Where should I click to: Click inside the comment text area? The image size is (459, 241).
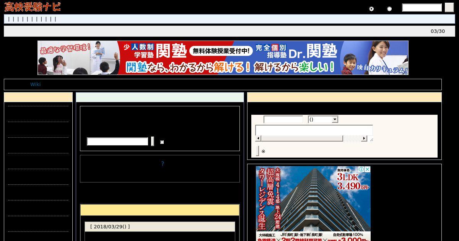click(x=314, y=130)
